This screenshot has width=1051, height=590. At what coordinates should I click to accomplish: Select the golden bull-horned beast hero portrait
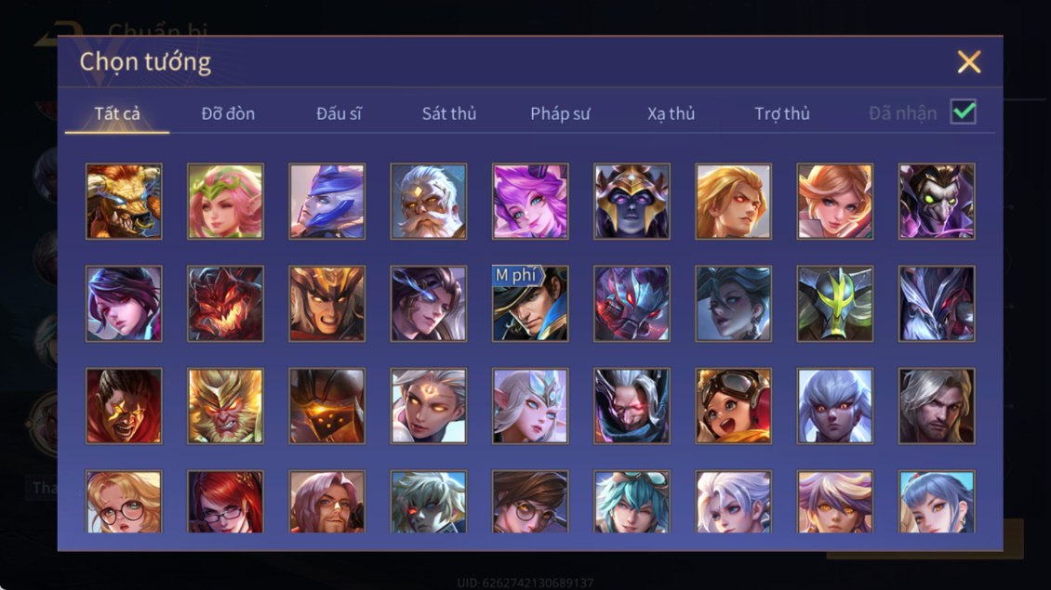click(x=124, y=202)
